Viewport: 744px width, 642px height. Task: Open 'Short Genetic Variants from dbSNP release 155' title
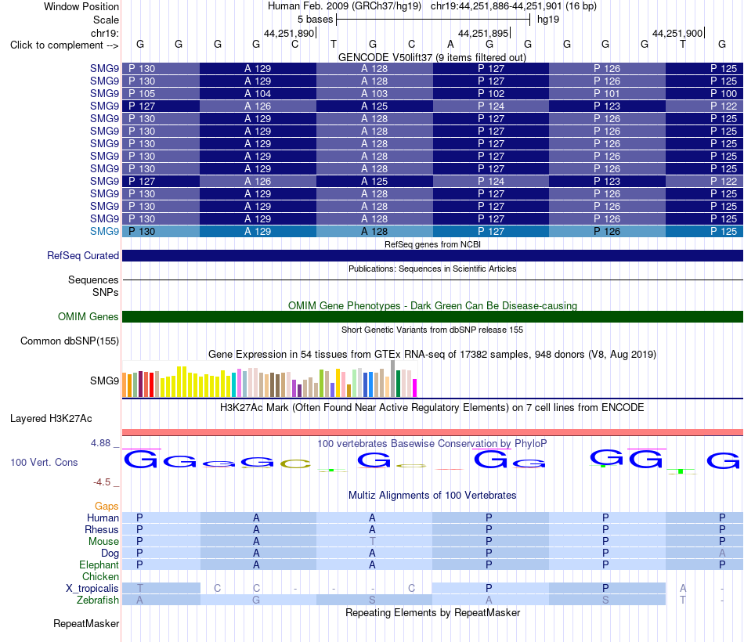(x=432, y=330)
